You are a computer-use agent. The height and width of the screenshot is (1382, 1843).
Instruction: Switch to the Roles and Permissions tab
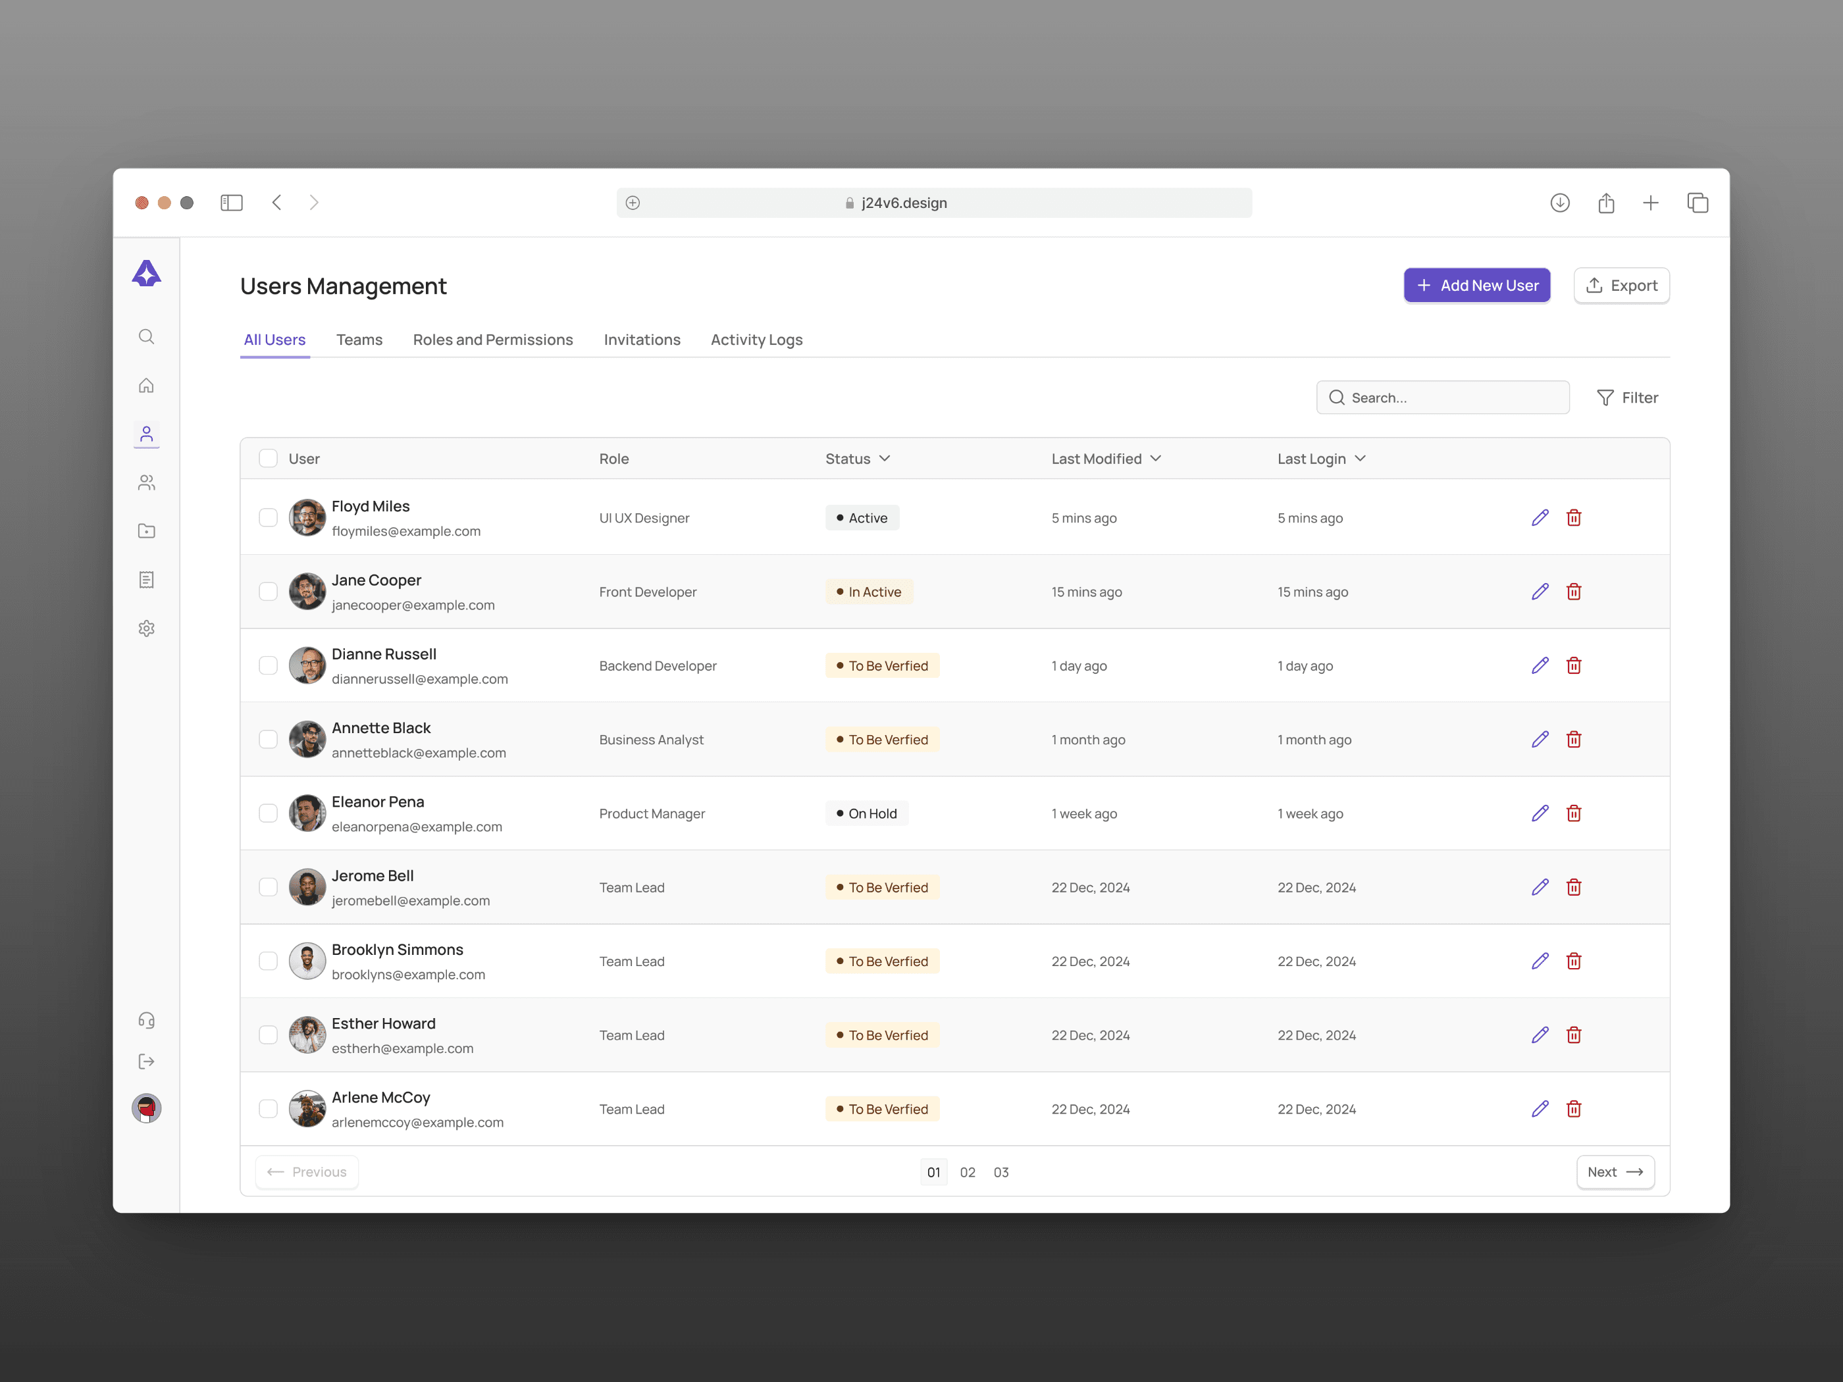coord(492,340)
